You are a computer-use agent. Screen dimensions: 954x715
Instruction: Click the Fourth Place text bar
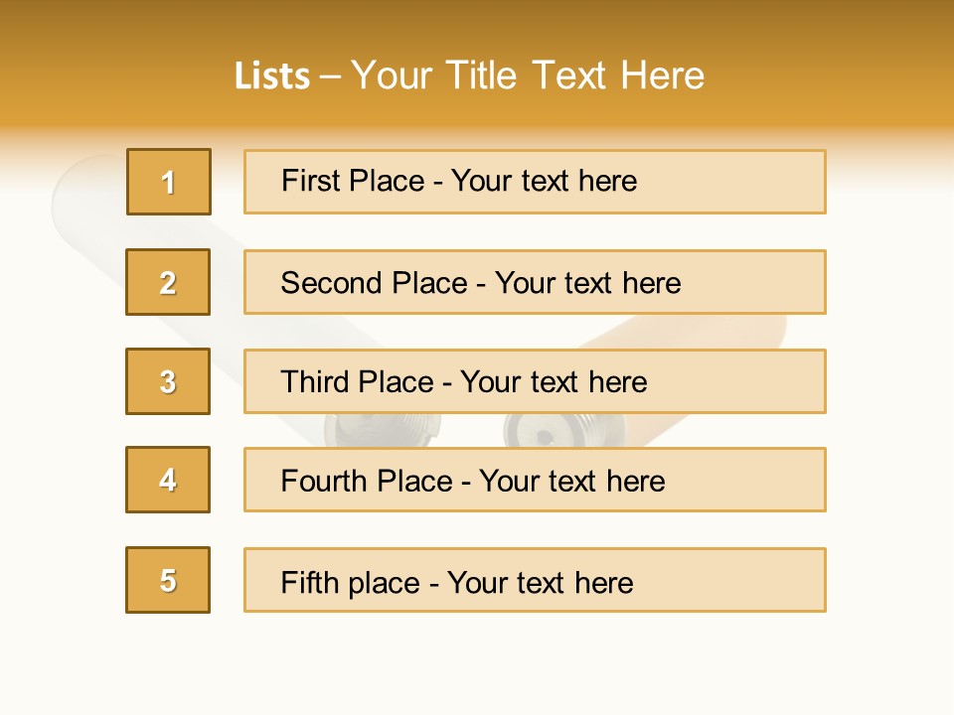pyautogui.click(x=535, y=480)
